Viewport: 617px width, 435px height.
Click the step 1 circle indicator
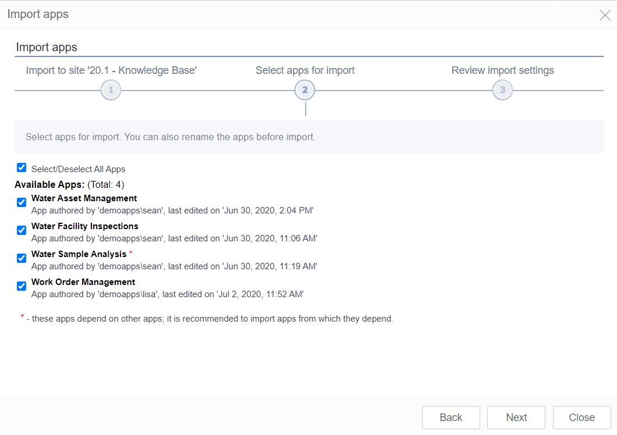click(111, 90)
